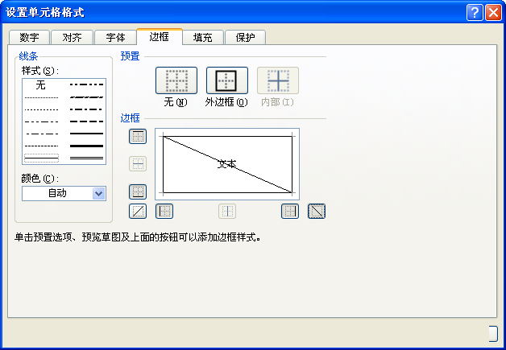The height and width of the screenshot is (350, 506).
Task: Switch to the 数字 tab
Action: (x=29, y=37)
